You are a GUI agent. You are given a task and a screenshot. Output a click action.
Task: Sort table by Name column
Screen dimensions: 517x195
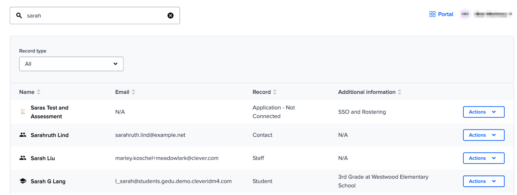[29, 92]
